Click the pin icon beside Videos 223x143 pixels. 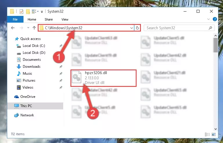tap(61, 87)
